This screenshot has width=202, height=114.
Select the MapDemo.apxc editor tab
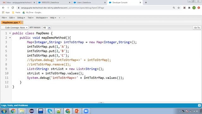coord(11,22)
